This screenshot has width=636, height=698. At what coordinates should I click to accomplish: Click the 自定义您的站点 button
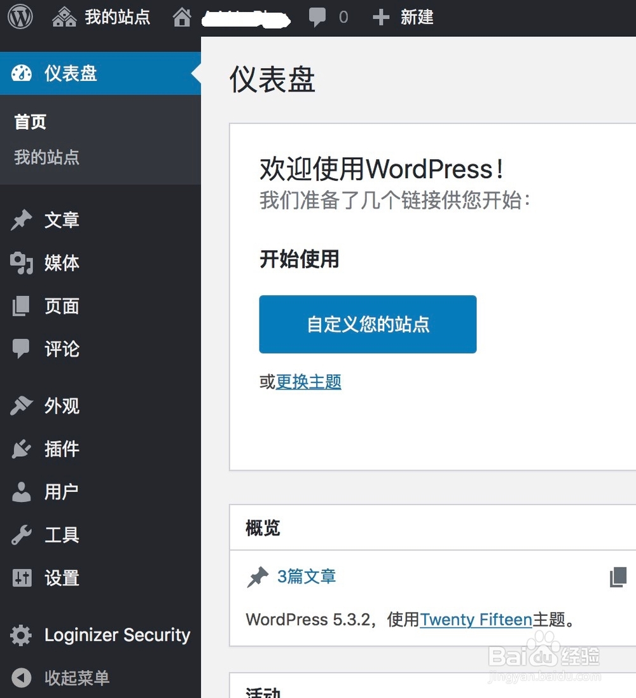[368, 324]
